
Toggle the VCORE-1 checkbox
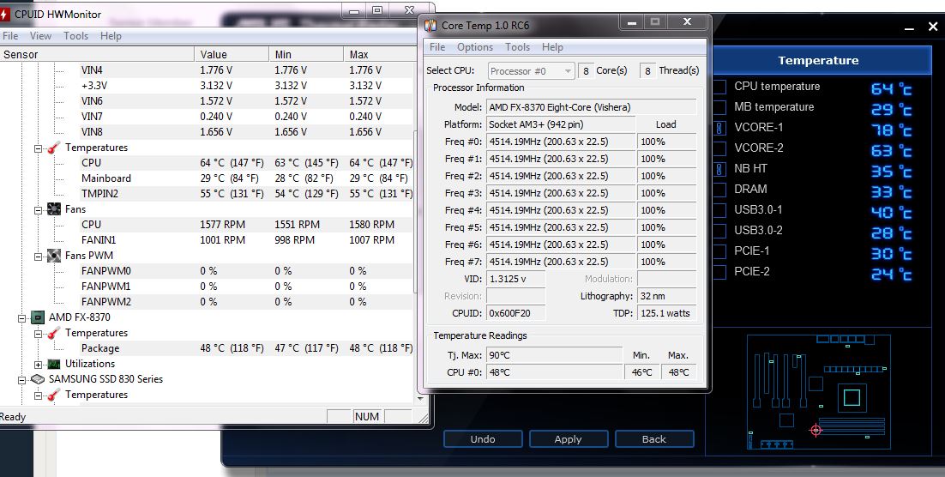pyautogui.click(x=719, y=128)
